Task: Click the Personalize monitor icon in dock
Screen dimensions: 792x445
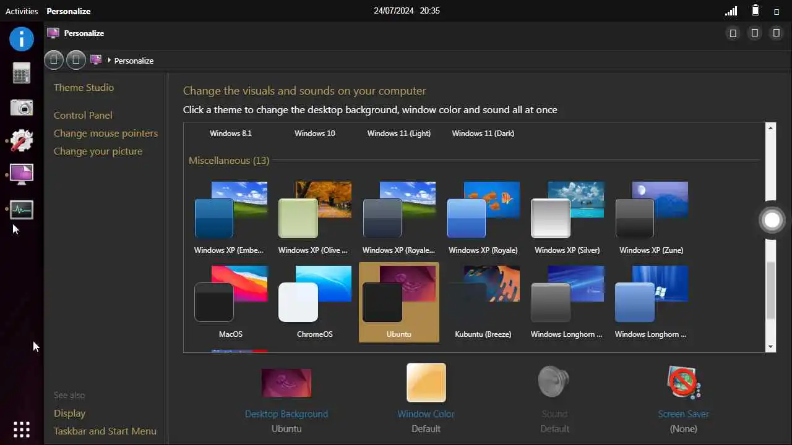Action: click(22, 174)
